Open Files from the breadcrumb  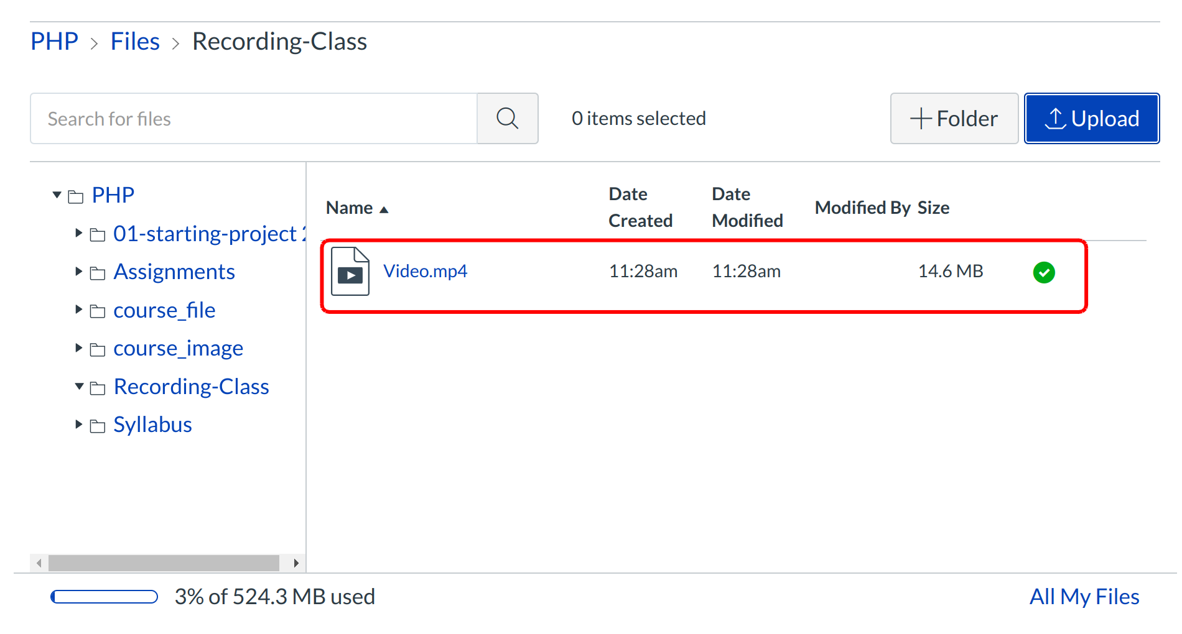(135, 41)
